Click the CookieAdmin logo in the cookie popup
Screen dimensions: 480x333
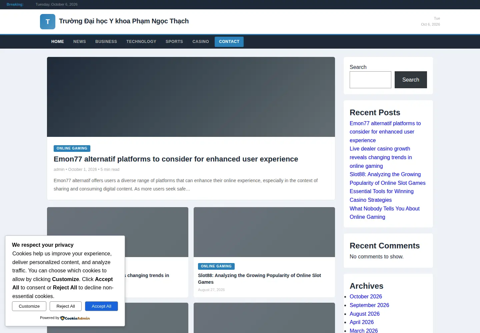75,318
